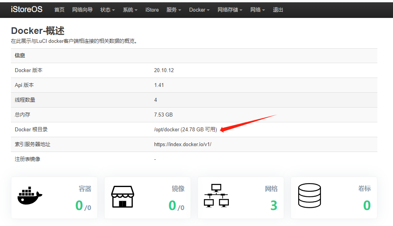
Task: Expand the 系统 dropdown menu
Action: [x=130, y=10]
